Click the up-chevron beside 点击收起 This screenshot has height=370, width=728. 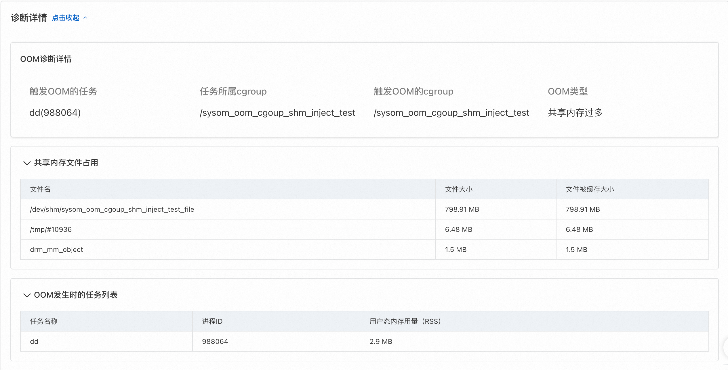click(x=85, y=18)
